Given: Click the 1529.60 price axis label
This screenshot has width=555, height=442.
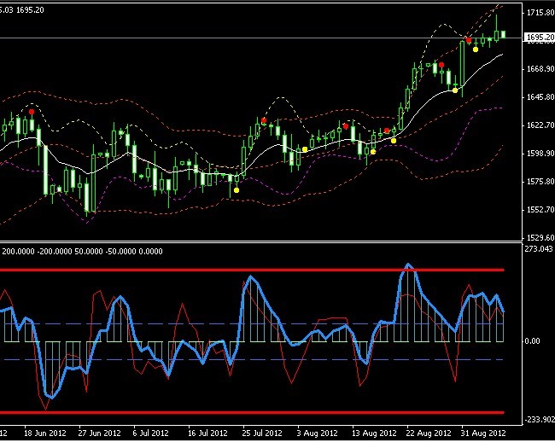Looking at the screenshot, I should point(540,237).
